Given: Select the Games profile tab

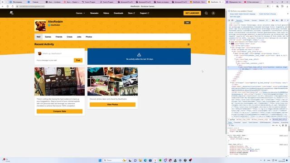Looking at the screenshot, I should (x=48, y=37).
